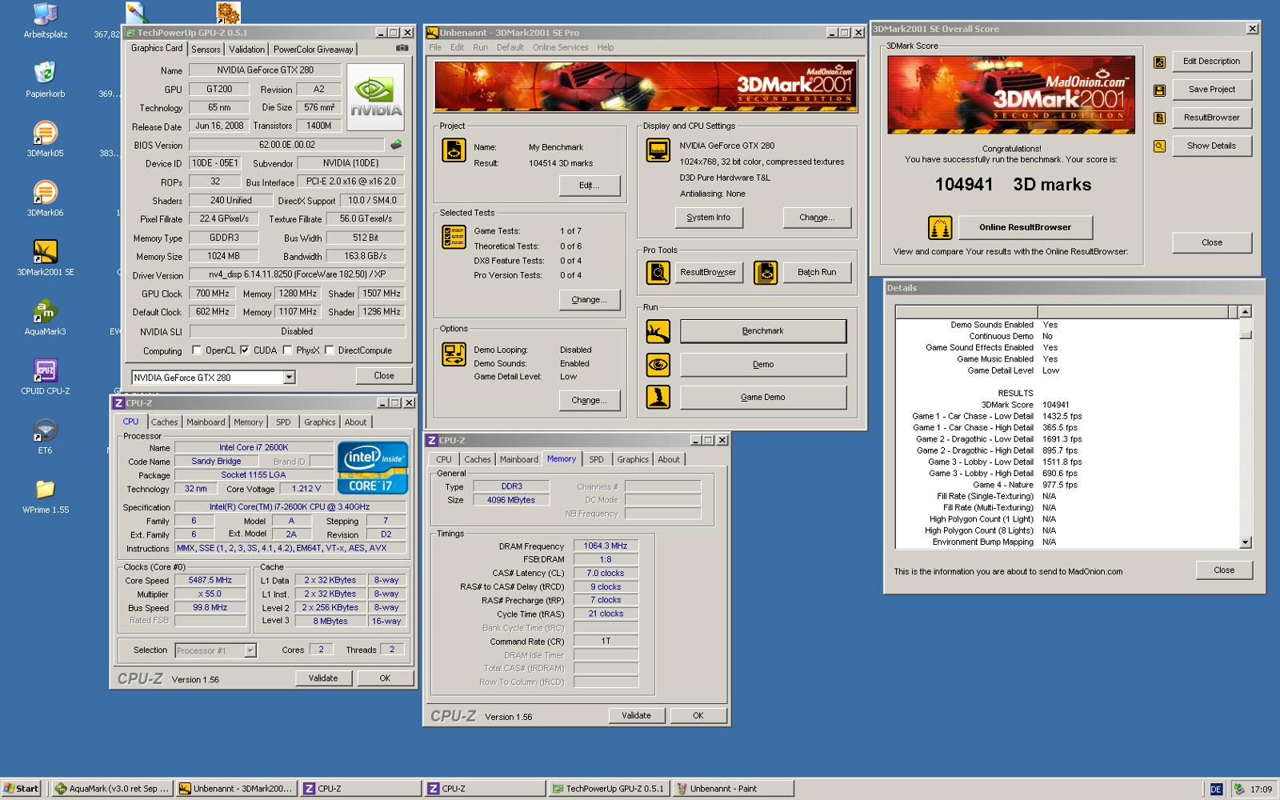This screenshot has width=1280, height=800.
Task: Click Edit button in Project section
Action: pyautogui.click(x=589, y=186)
